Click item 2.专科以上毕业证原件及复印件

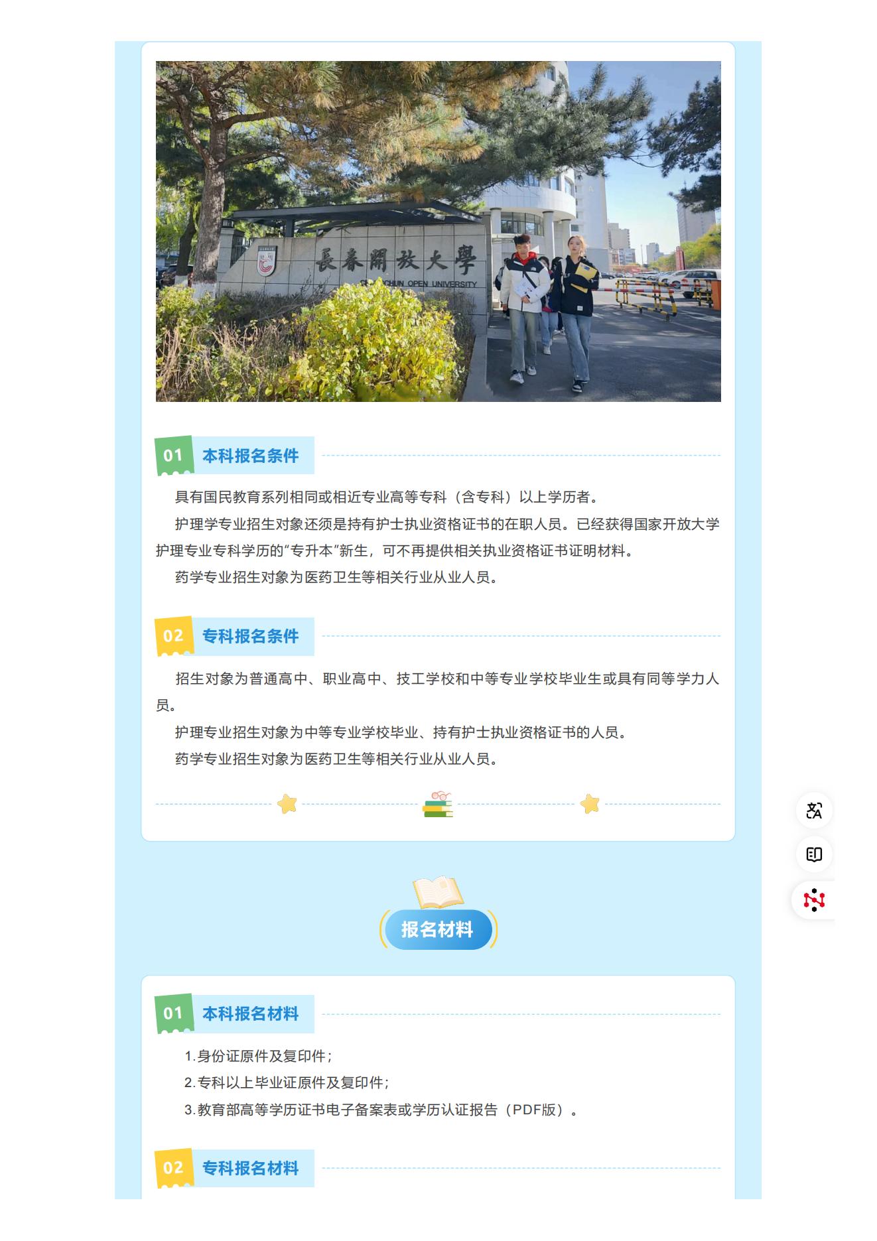tap(287, 1082)
